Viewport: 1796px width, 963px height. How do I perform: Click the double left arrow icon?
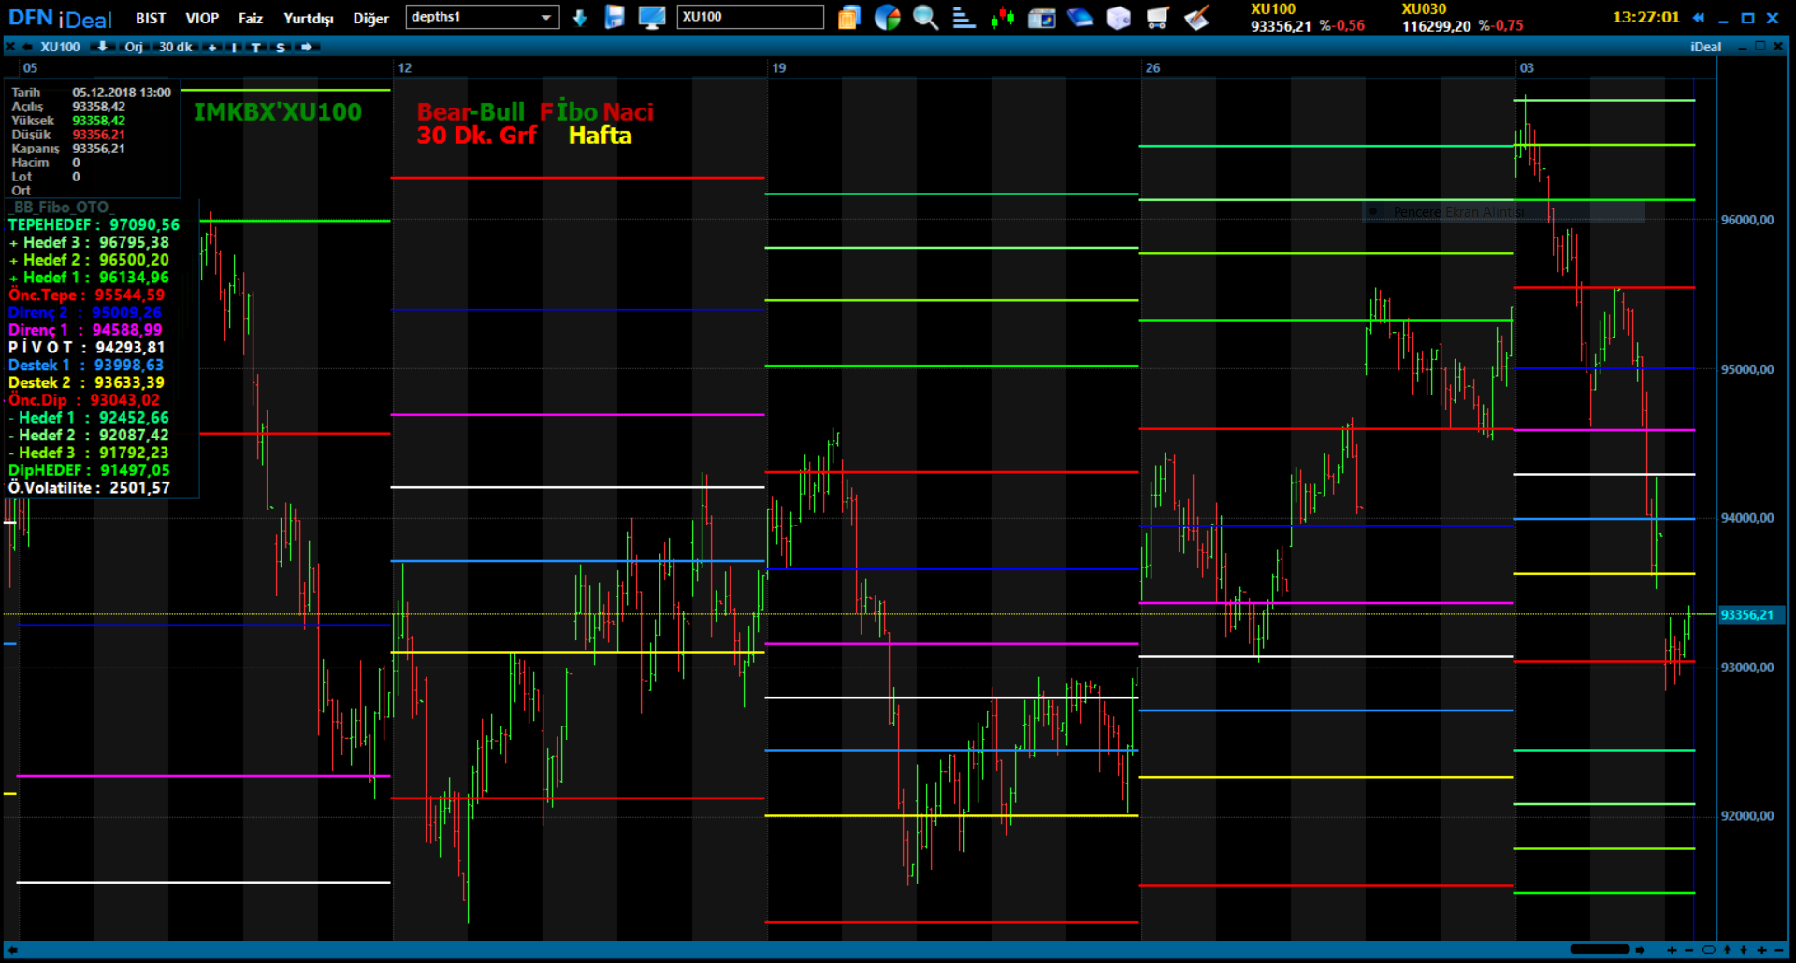1699,18
